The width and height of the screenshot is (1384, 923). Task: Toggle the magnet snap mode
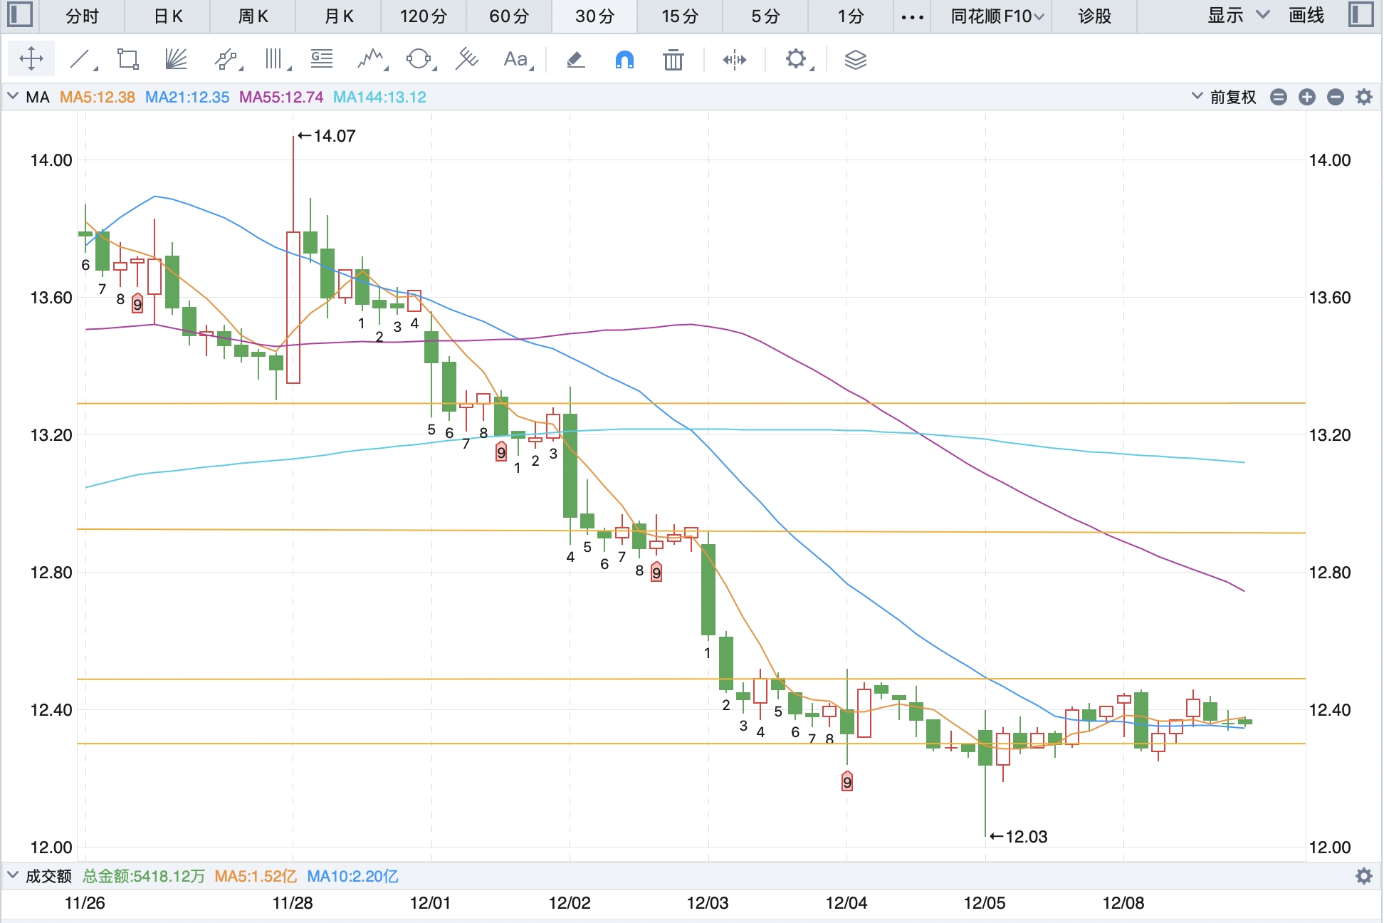624,60
